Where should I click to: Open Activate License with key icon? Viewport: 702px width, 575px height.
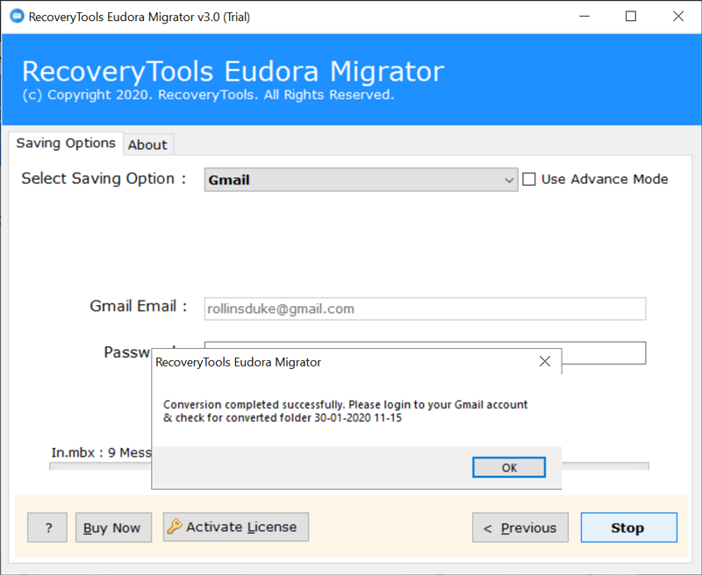[236, 527]
